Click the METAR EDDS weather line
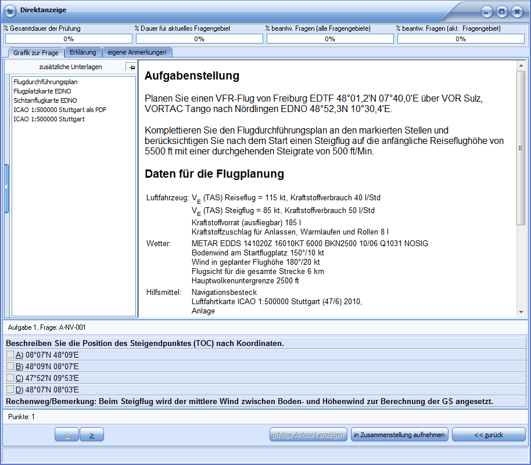The width and height of the screenshot is (531, 465). click(x=310, y=243)
